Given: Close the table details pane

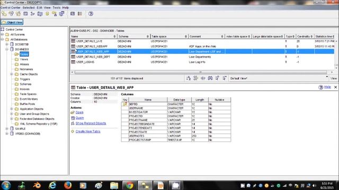Looking at the screenshot, I should coord(335,87).
